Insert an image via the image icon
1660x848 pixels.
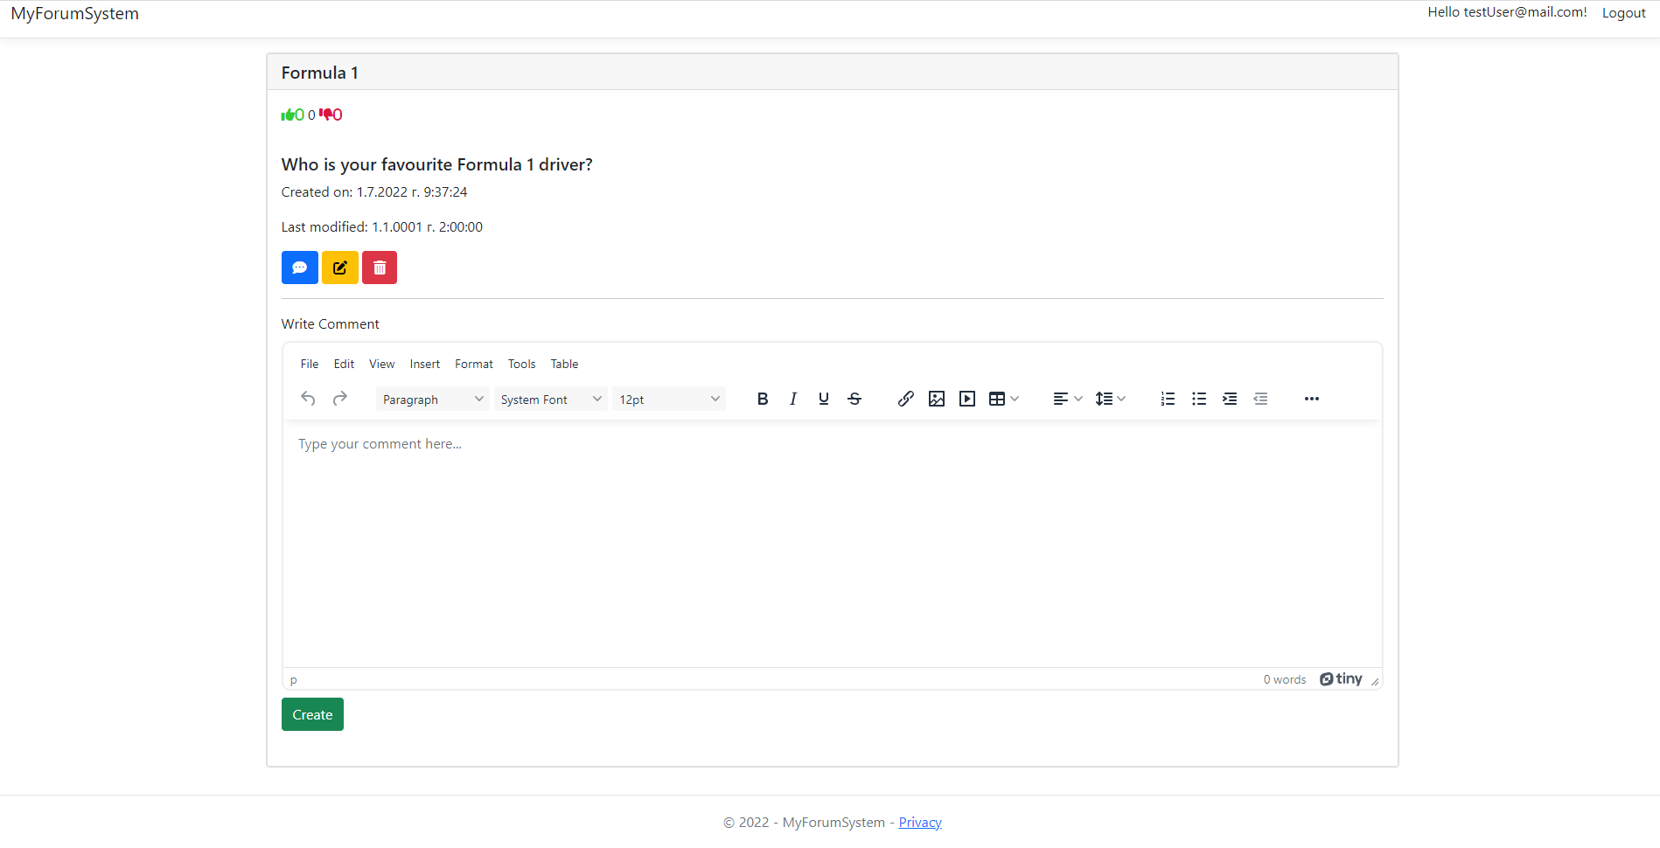pos(936,399)
